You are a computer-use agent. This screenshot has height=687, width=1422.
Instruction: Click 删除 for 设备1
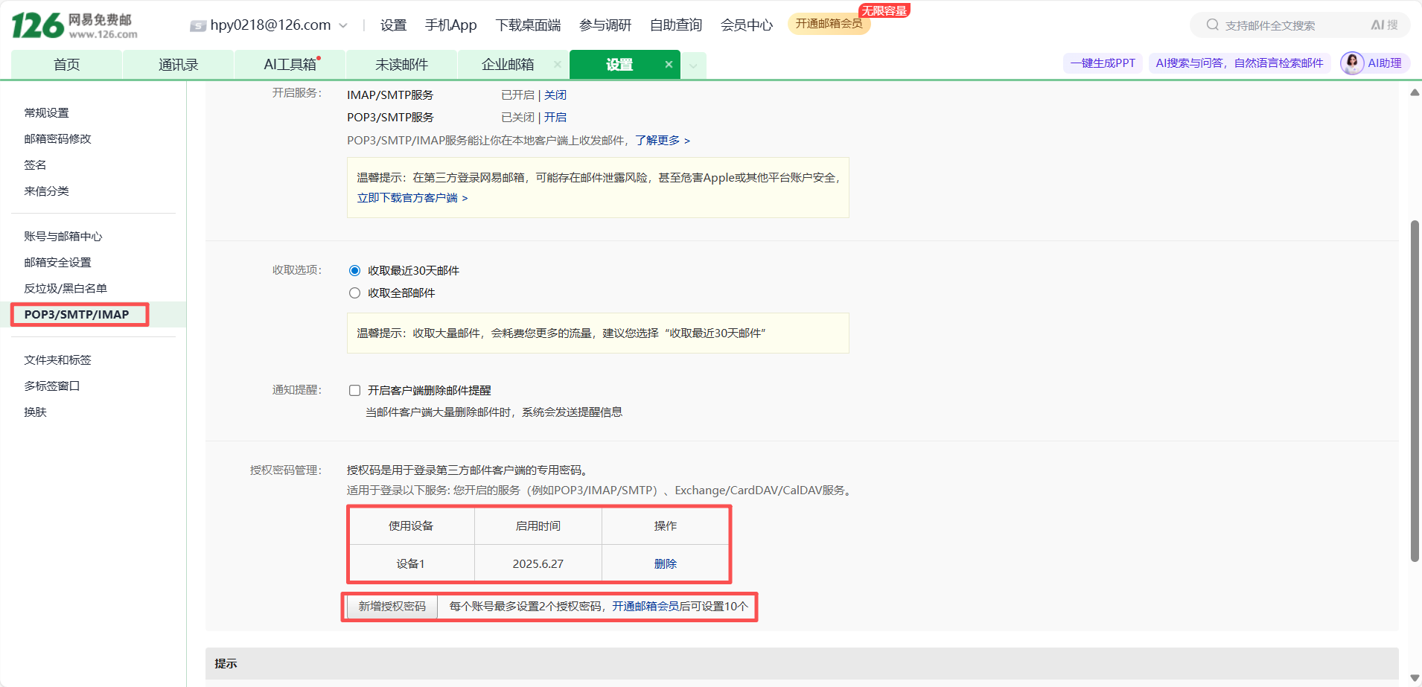click(x=665, y=564)
